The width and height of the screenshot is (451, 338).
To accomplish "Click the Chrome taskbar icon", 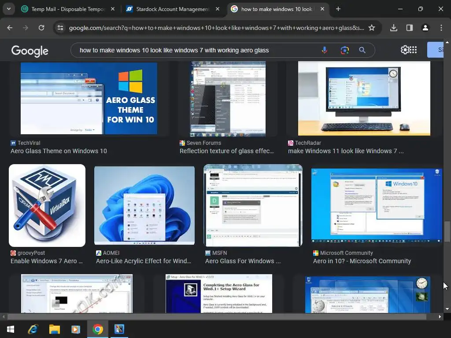I will [98, 329].
